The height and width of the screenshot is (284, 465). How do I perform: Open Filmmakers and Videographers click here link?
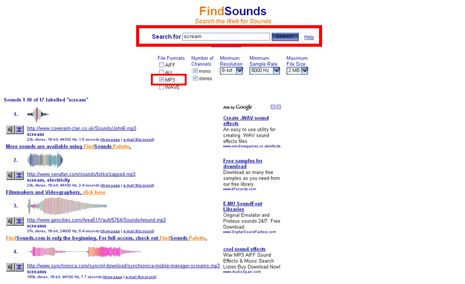pos(55,192)
